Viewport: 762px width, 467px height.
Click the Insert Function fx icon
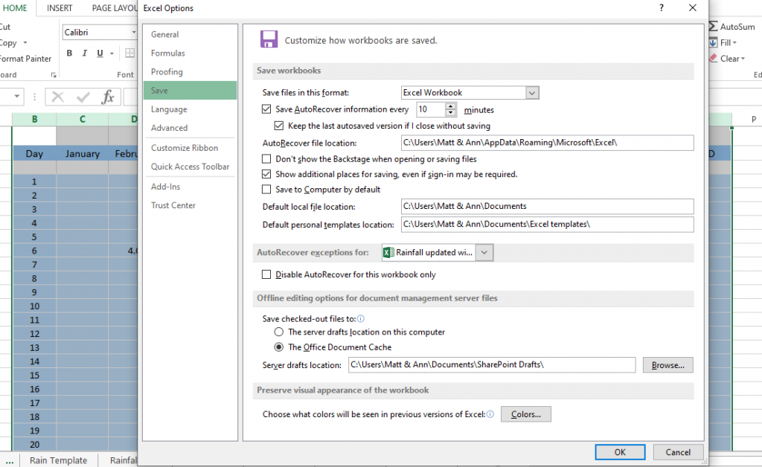pyautogui.click(x=107, y=97)
